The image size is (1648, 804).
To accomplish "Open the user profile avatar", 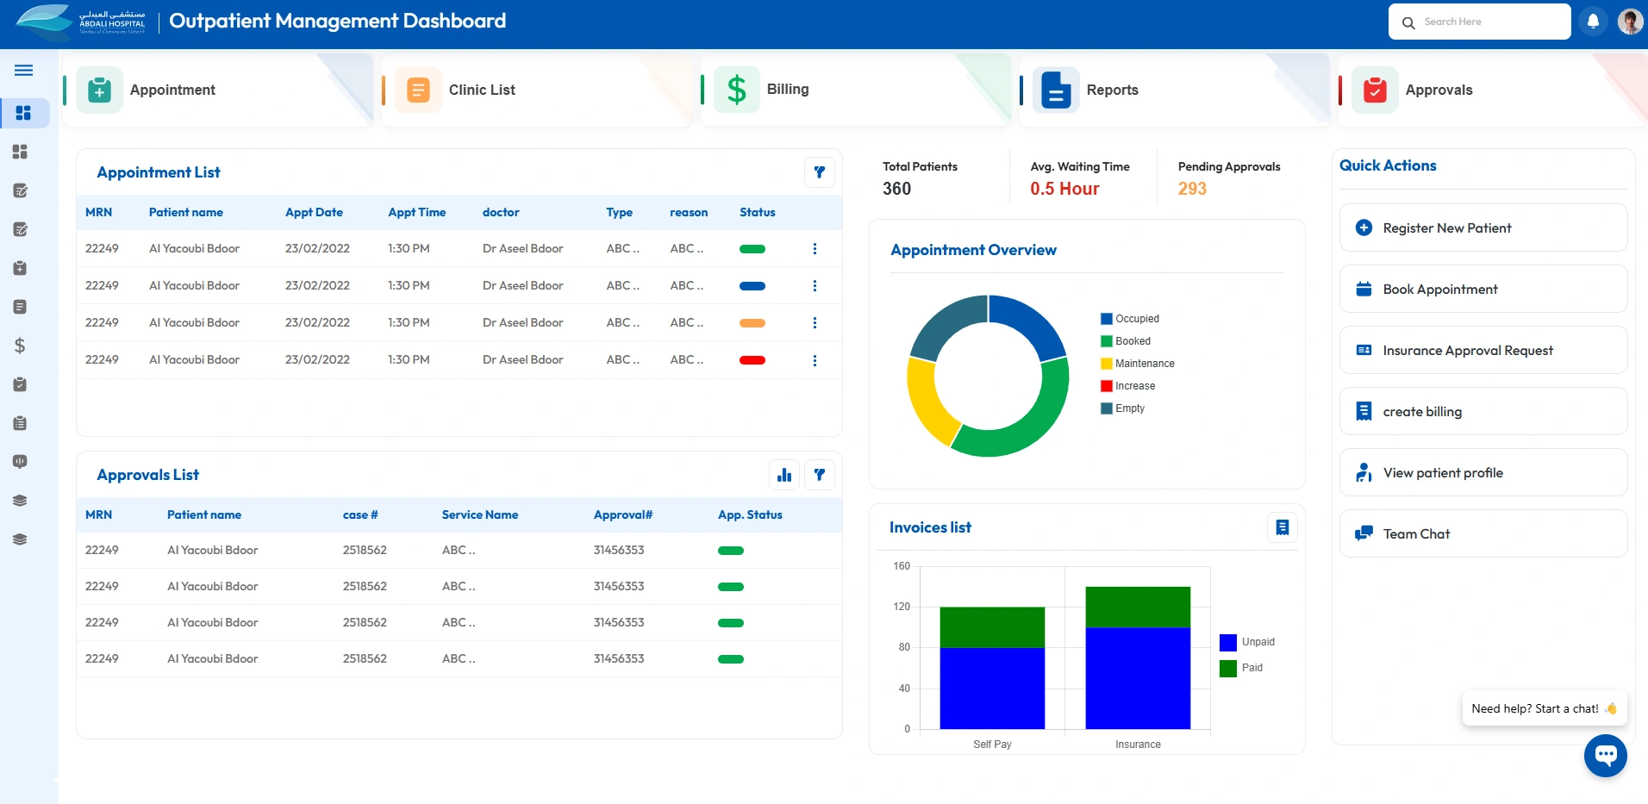I will click(1629, 22).
